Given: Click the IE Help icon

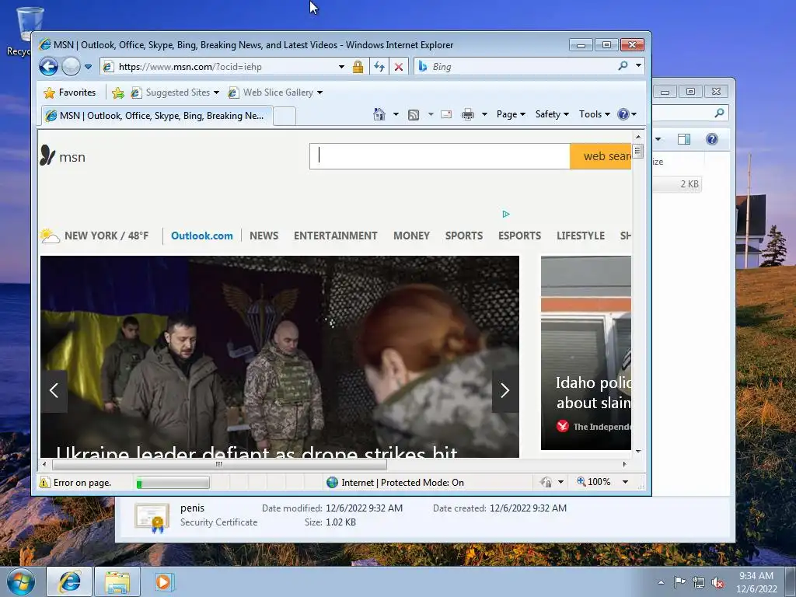Looking at the screenshot, I should [623, 114].
